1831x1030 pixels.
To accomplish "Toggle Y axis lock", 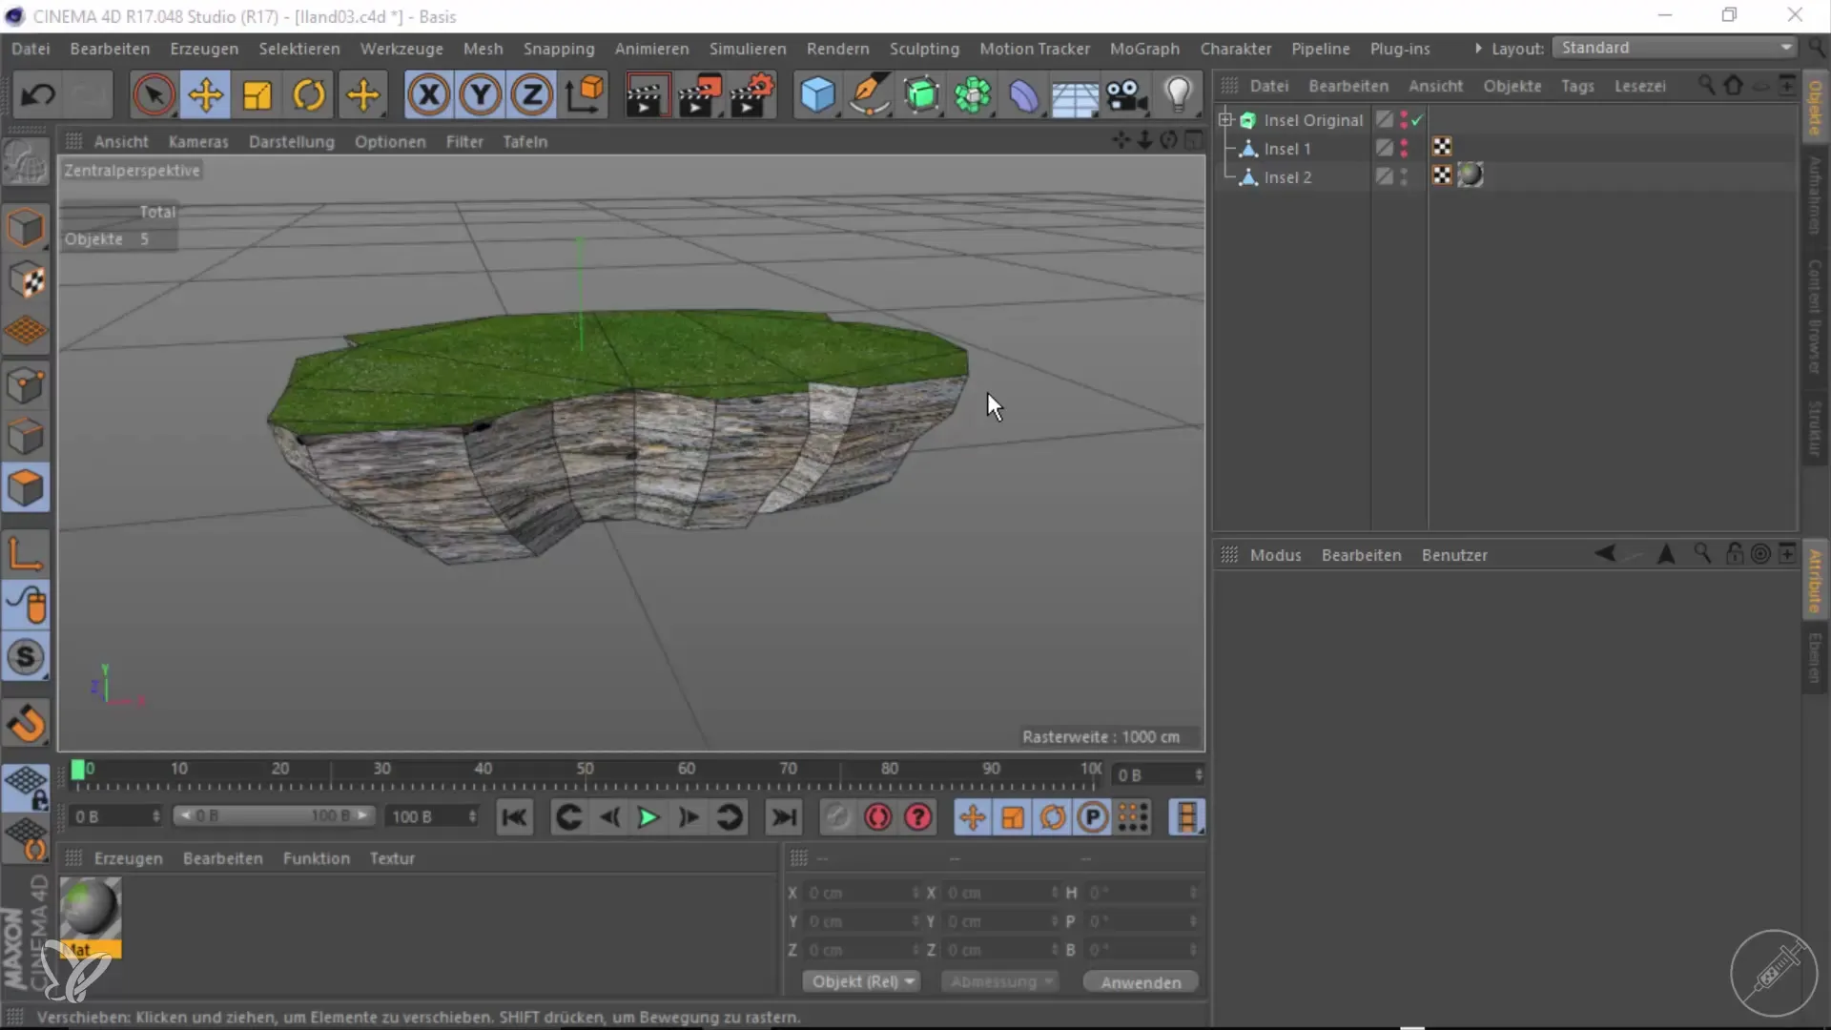I will 480,94.
